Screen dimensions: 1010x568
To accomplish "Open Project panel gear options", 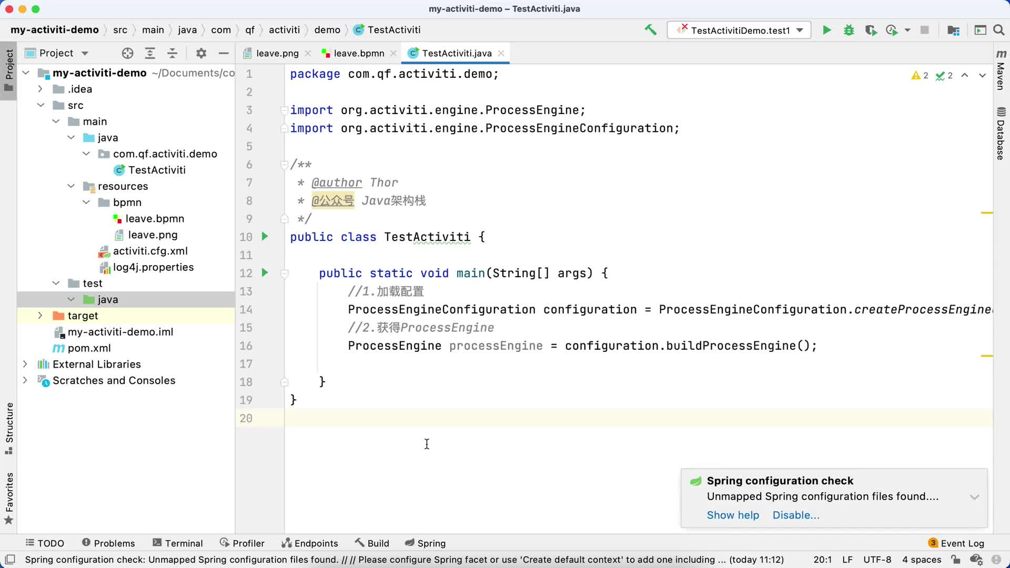I will click(x=201, y=53).
